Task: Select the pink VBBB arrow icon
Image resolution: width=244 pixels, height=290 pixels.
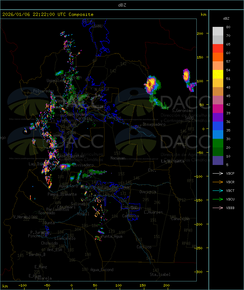Action: (x=218, y=208)
